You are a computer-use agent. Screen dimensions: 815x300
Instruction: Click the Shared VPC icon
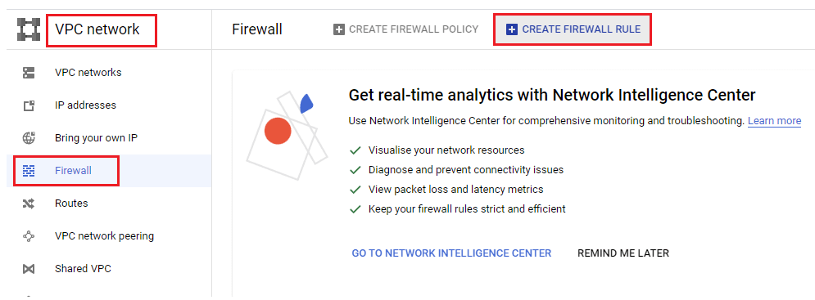click(x=29, y=269)
